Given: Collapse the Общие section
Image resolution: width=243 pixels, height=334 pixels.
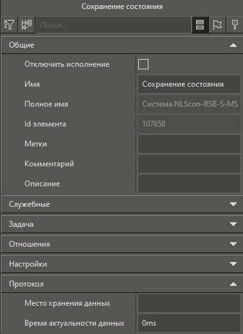Looking at the screenshot, I should click(x=122, y=45).
